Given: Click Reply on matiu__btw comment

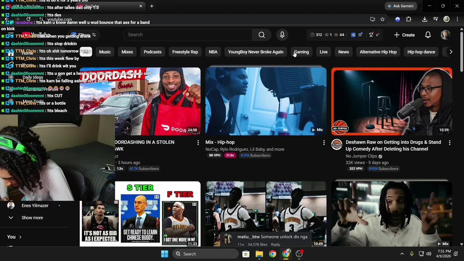Looking at the screenshot, I should [275, 244].
